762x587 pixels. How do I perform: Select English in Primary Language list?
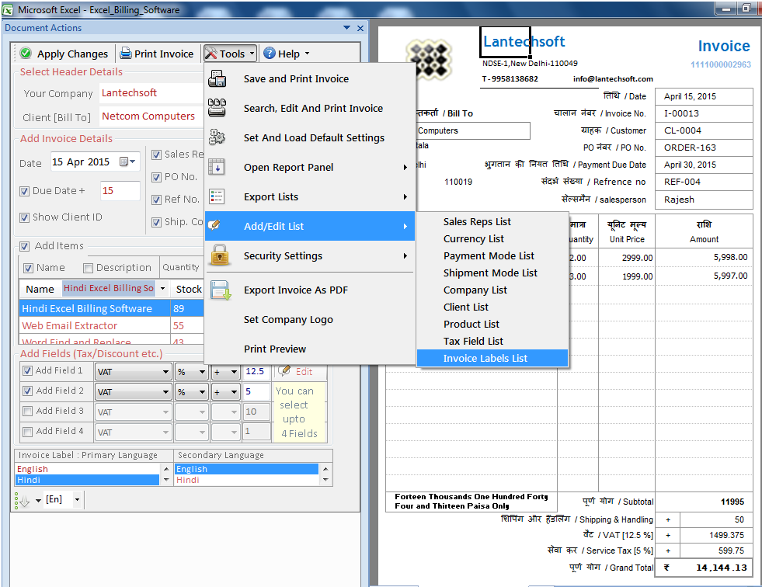click(88, 469)
